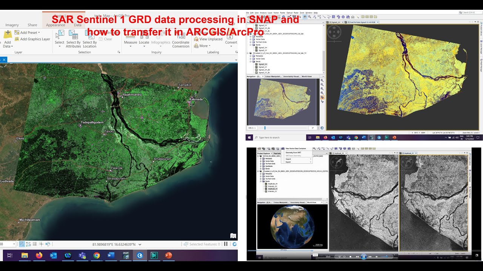This screenshot has width=483, height=271.
Task: Open File Explorer from the ArcGIS taskbar
Action: point(25,255)
